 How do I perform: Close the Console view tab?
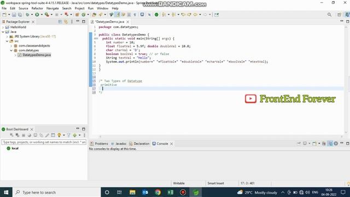click(x=171, y=144)
